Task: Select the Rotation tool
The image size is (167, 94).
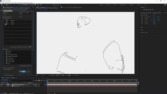Action: (19, 5)
